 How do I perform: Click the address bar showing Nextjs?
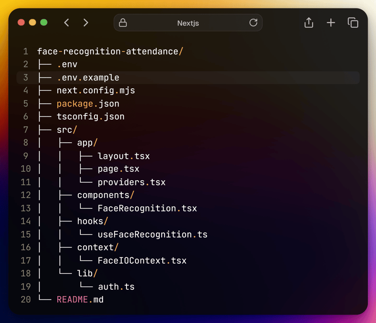point(188,23)
